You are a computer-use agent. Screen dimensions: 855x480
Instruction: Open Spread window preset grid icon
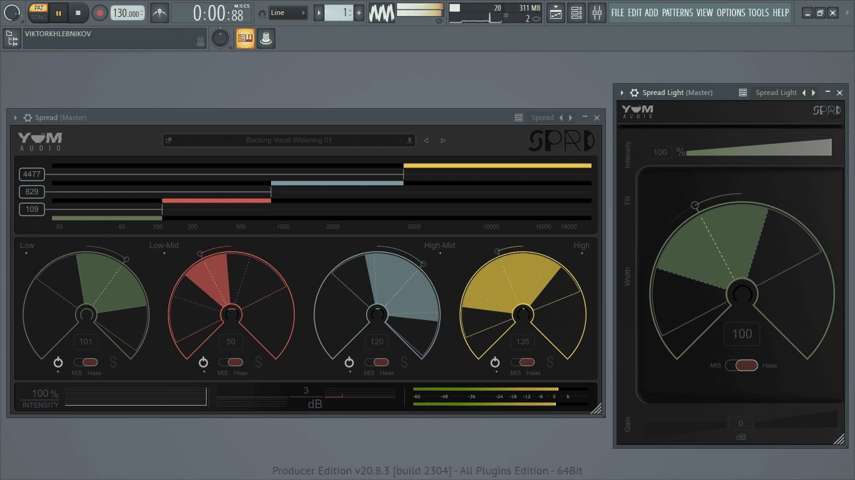pos(519,117)
